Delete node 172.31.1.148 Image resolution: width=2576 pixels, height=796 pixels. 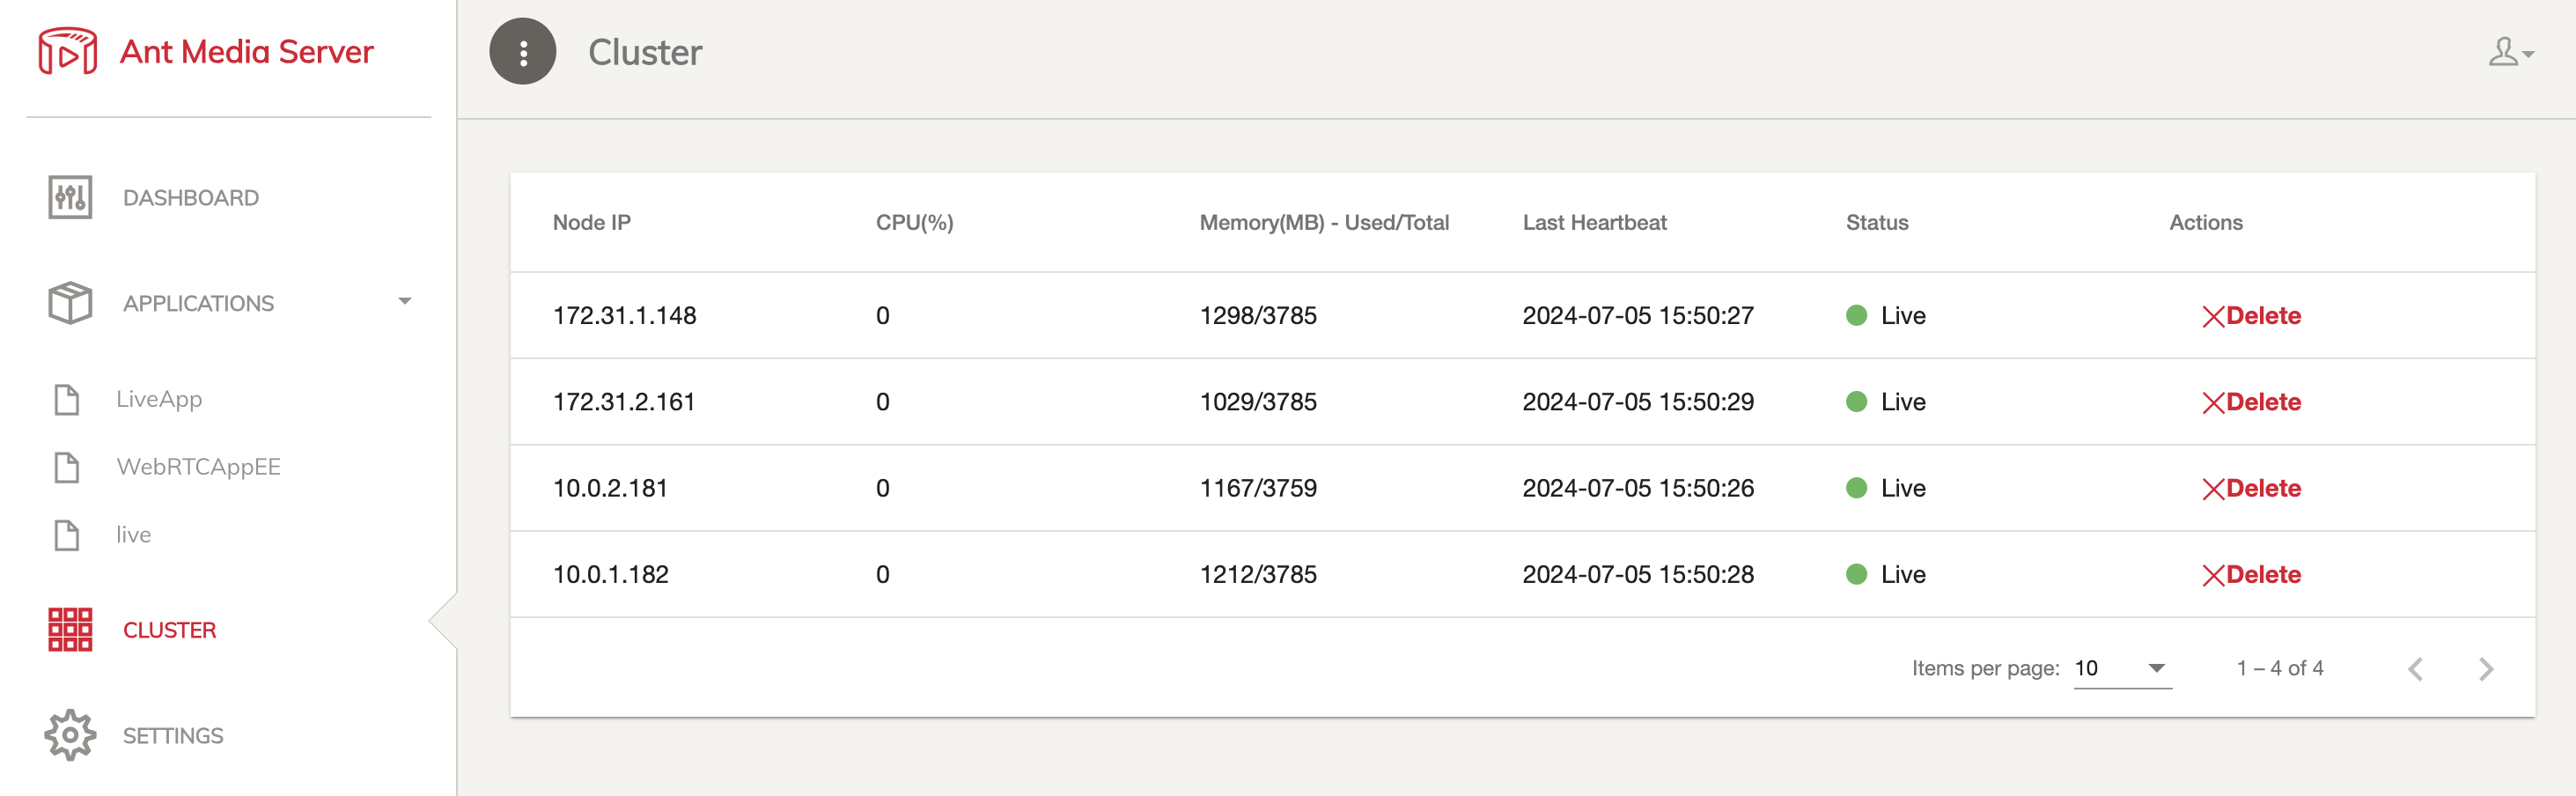point(2251,316)
